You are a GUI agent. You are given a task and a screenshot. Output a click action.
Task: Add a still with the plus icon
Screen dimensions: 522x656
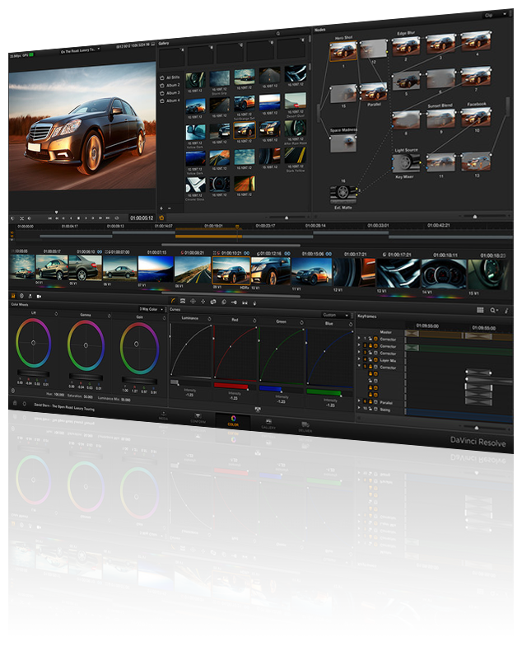(x=161, y=208)
